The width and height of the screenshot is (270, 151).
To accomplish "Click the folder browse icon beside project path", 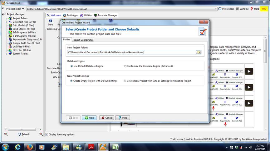I will [199, 52].
